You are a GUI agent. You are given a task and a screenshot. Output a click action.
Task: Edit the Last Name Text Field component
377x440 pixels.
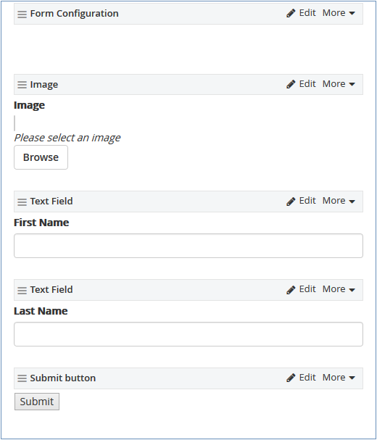301,289
